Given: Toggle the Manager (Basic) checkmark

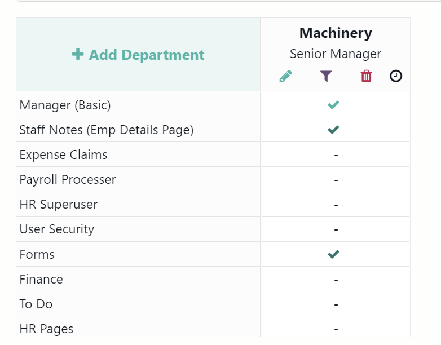Looking at the screenshot, I should 333,105.
